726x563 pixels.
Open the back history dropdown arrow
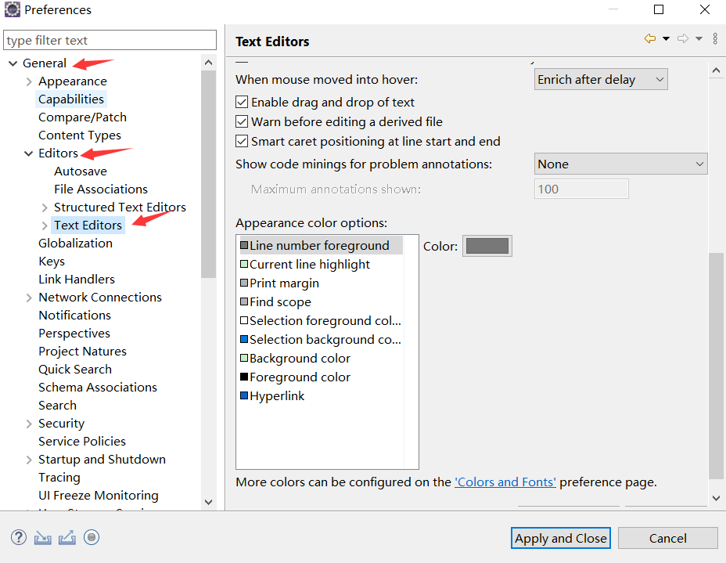click(x=667, y=39)
